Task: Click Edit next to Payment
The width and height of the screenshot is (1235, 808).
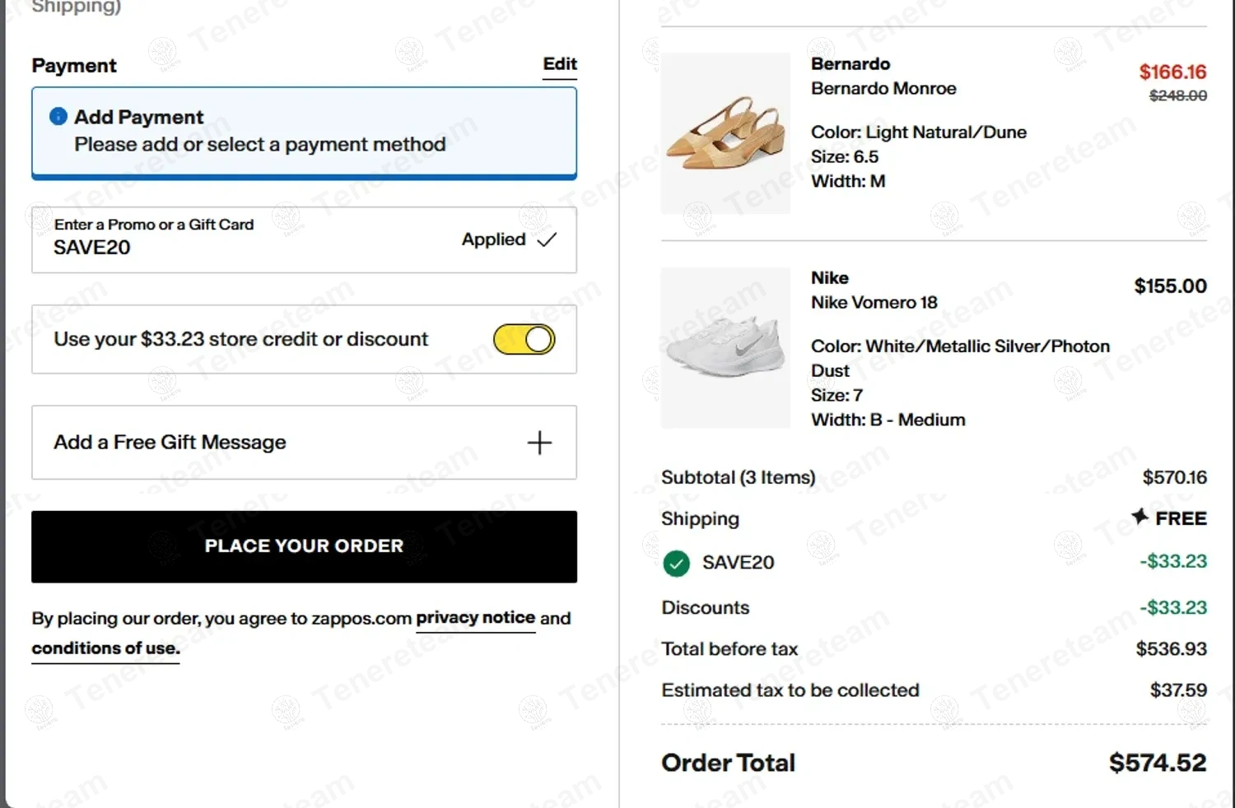Action: (x=560, y=64)
